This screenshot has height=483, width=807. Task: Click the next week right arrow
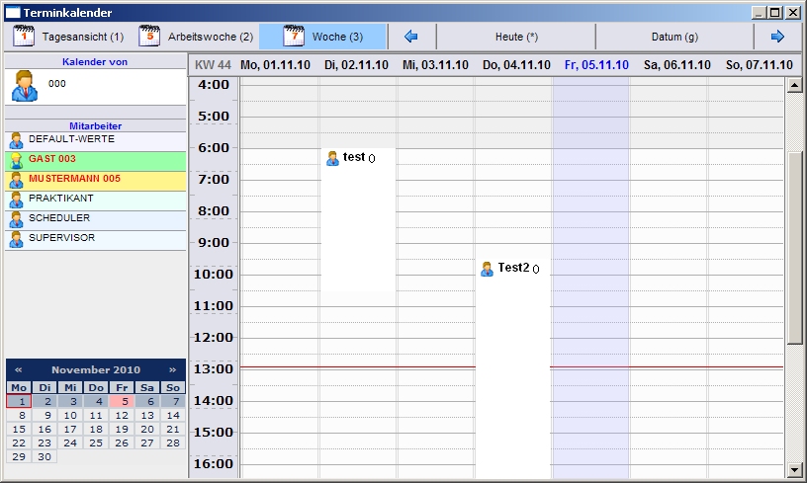pos(777,37)
